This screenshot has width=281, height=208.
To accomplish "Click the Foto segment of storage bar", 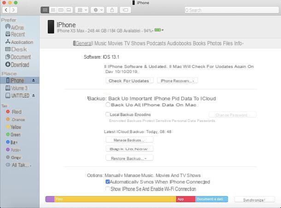I will coord(115,199).
